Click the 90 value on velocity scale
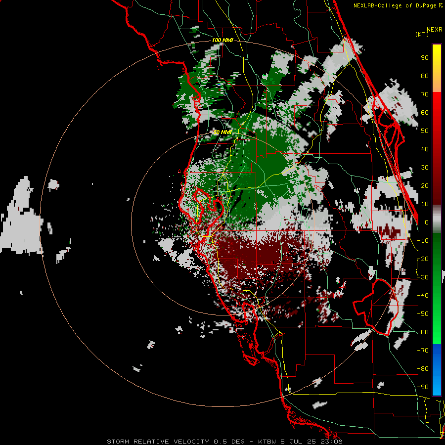The image size is (445, 445). click(425, 58)
